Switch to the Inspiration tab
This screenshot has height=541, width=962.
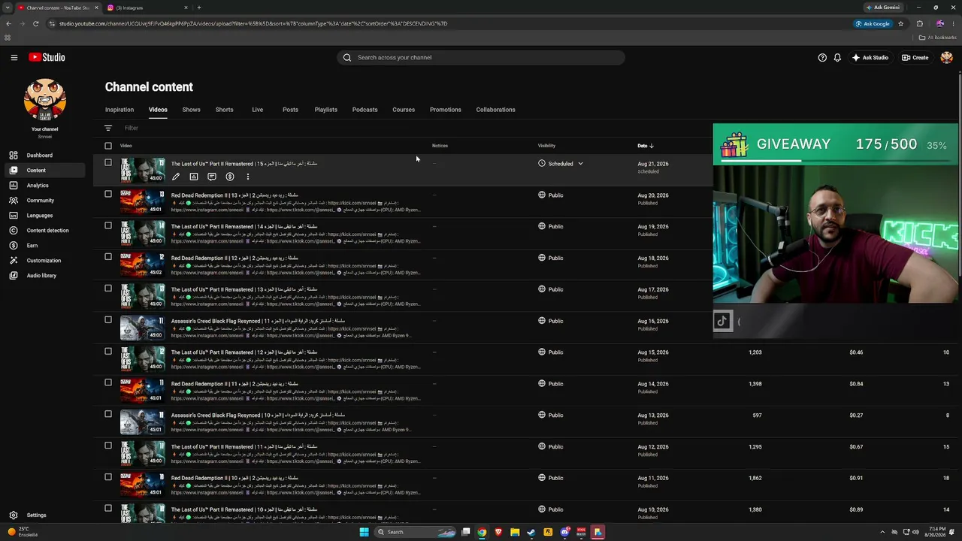(119, 110)
